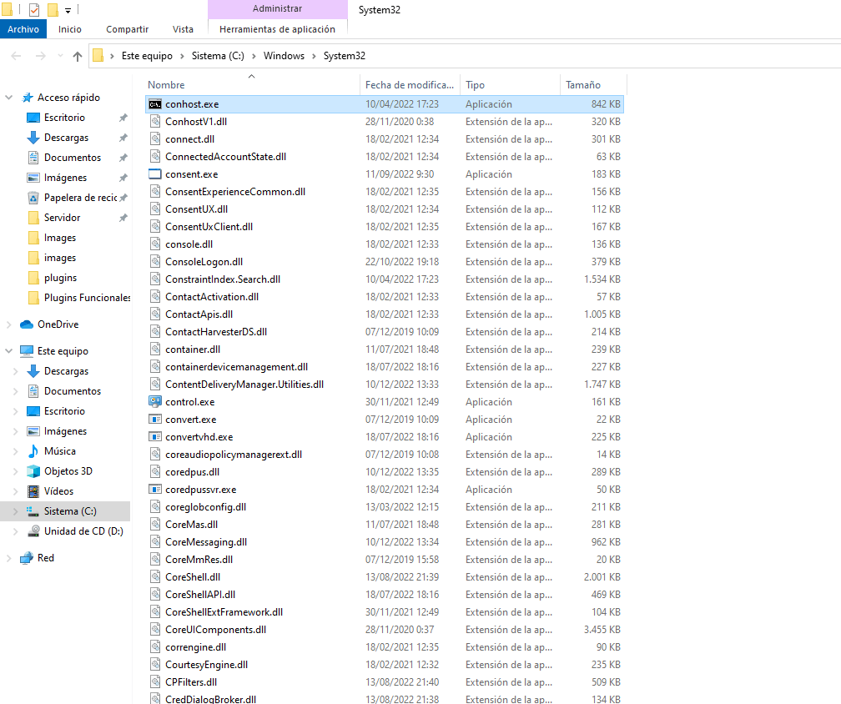The image size is (841, 704).
Task: Collapse the Este equipo tree node
Action: (x=8, y=351)
